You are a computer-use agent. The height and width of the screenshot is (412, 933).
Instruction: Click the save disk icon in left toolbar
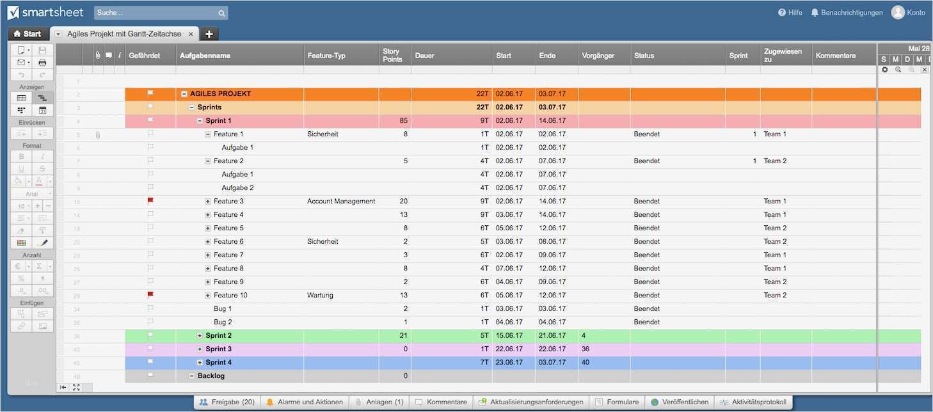click(42, 50)
